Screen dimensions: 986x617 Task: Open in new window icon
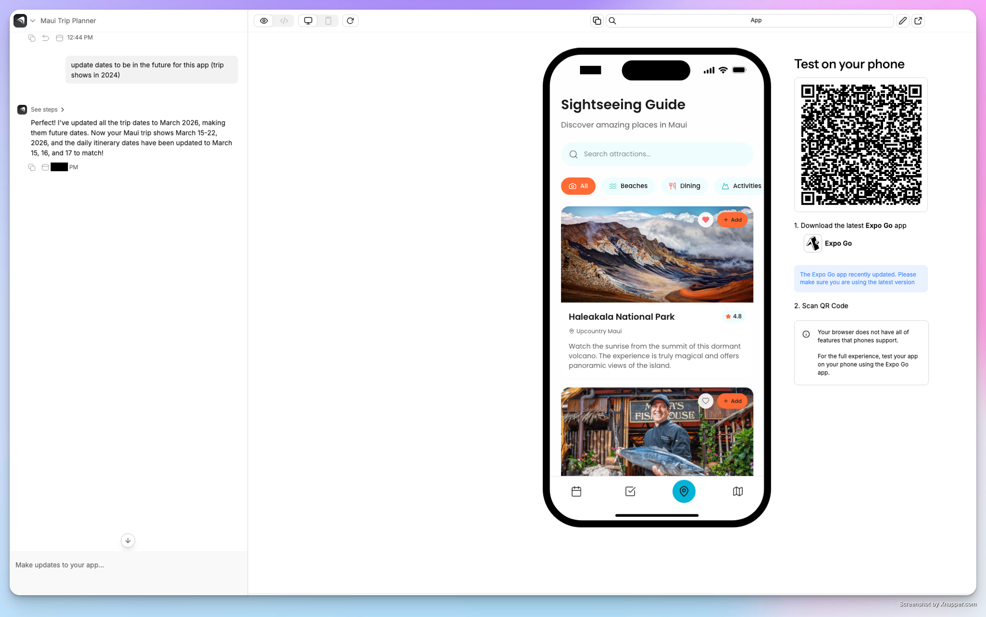(918, 21)
